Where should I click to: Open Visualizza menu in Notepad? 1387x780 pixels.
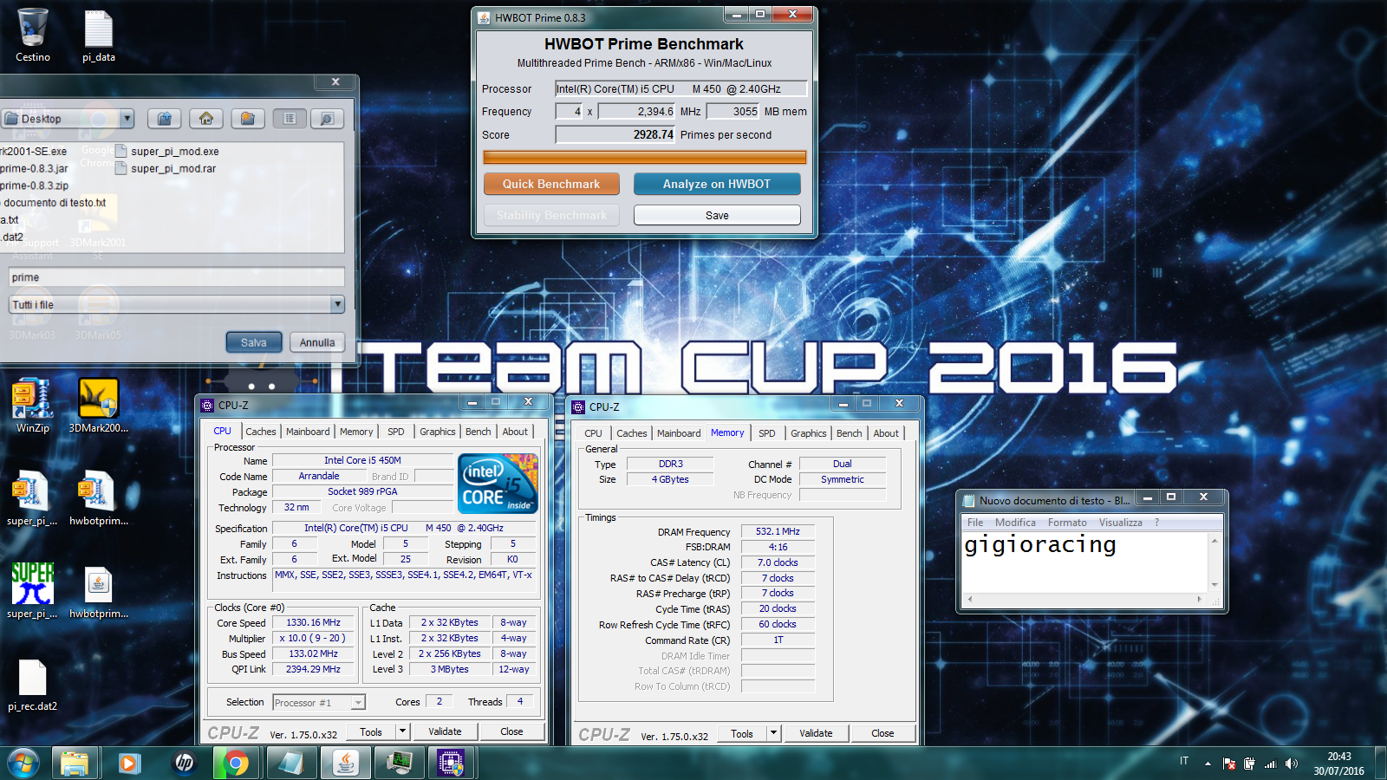tap(1121, 523)
